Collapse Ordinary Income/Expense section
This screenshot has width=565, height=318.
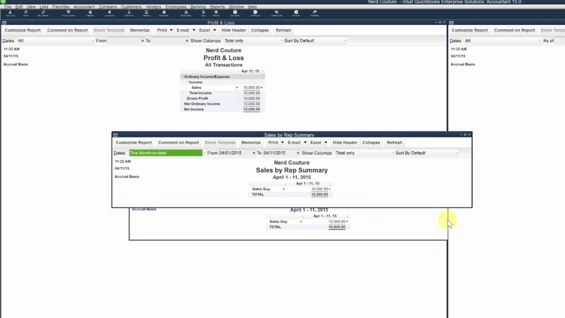(x=182, y=77)
